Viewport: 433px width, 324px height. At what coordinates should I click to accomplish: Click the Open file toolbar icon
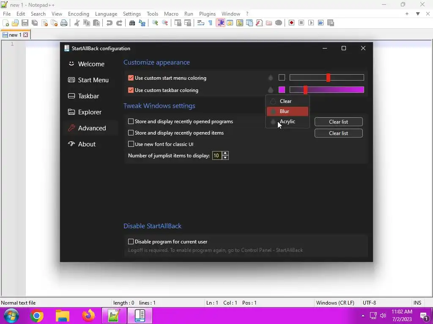pos(15,23)
